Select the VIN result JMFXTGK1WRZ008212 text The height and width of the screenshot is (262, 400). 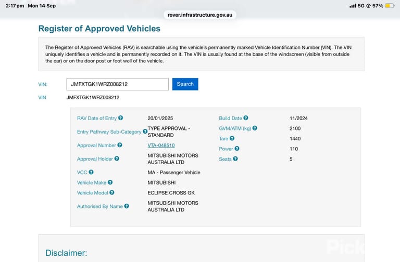coord(93,98)
